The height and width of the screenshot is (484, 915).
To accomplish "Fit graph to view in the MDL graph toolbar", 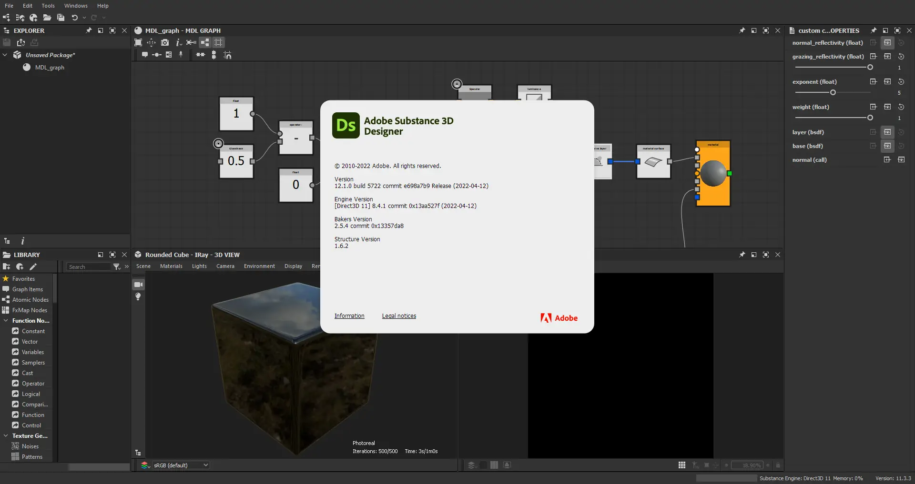I will [x=138, y=42].
